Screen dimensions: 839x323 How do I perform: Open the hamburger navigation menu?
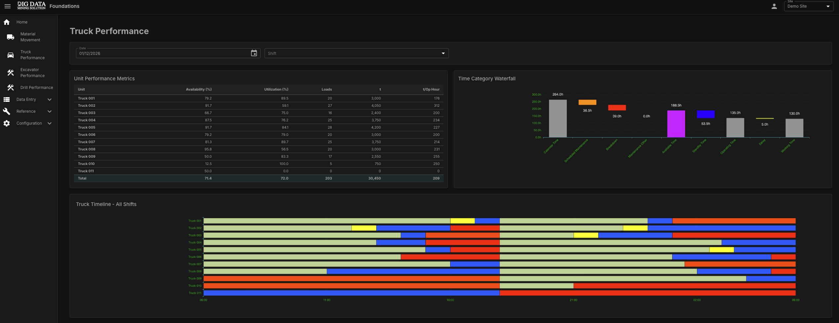click(7, 6)
